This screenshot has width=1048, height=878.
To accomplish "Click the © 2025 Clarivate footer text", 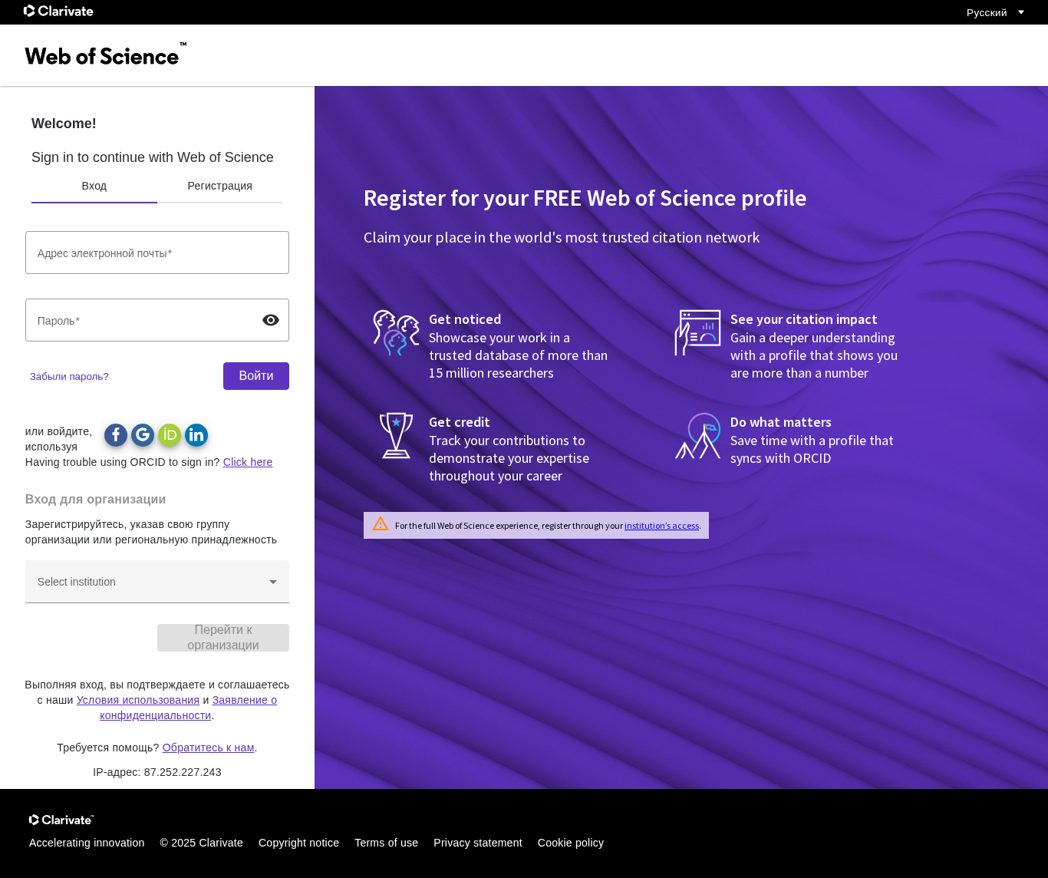I will [201, 843].
